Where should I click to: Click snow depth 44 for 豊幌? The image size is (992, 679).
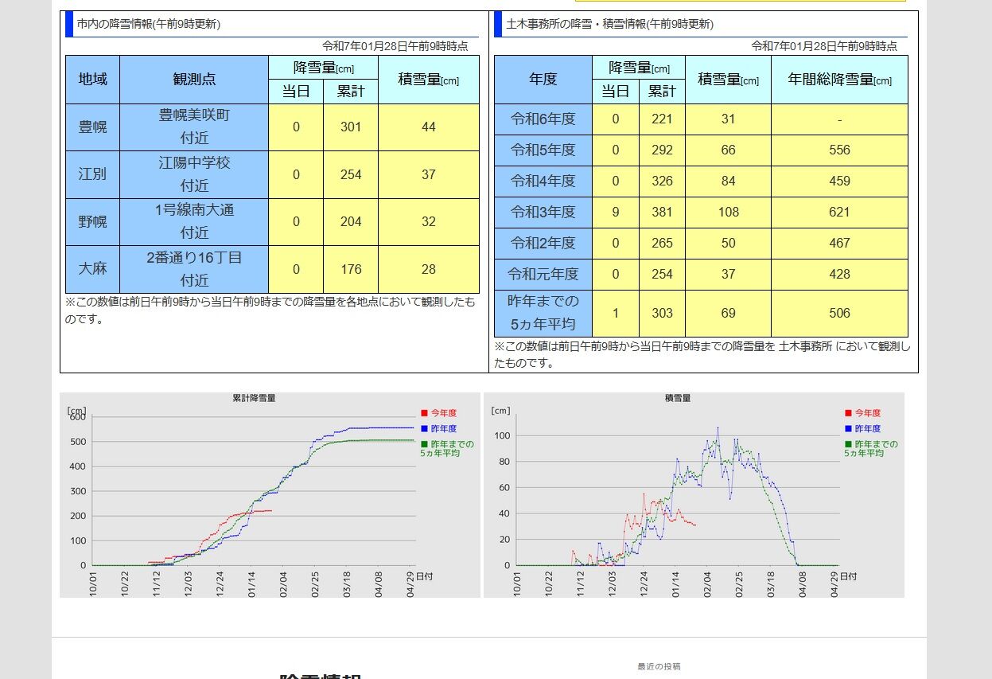(x=429, y=127)
